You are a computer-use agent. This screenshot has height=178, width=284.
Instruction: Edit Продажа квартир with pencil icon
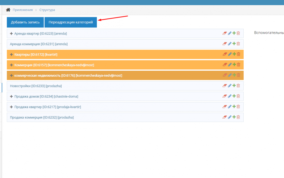(x=229, y=106)
